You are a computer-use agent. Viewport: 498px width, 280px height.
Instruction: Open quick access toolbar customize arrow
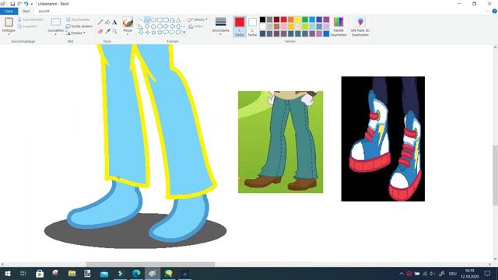pyautogui.click(x=32, y=4)
